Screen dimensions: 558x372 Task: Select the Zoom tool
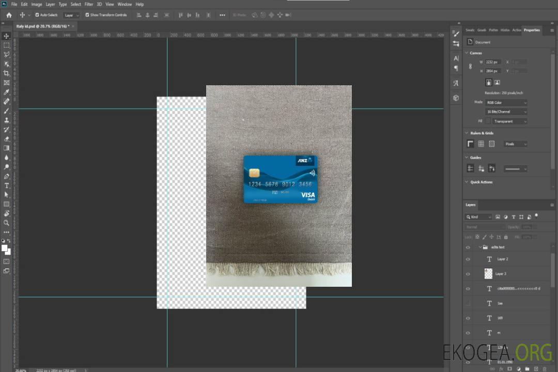[x=6, y=223]
